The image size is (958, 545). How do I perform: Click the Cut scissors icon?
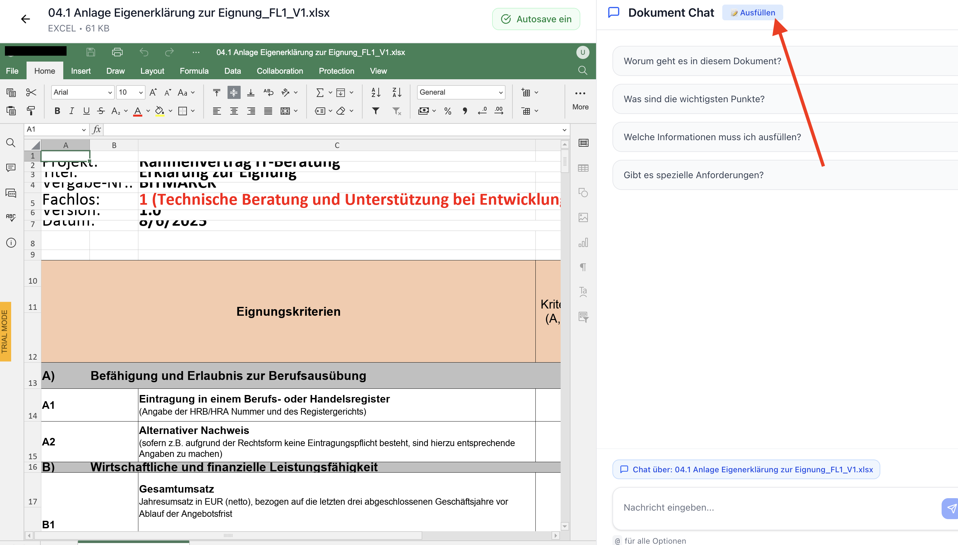(31, 92)
